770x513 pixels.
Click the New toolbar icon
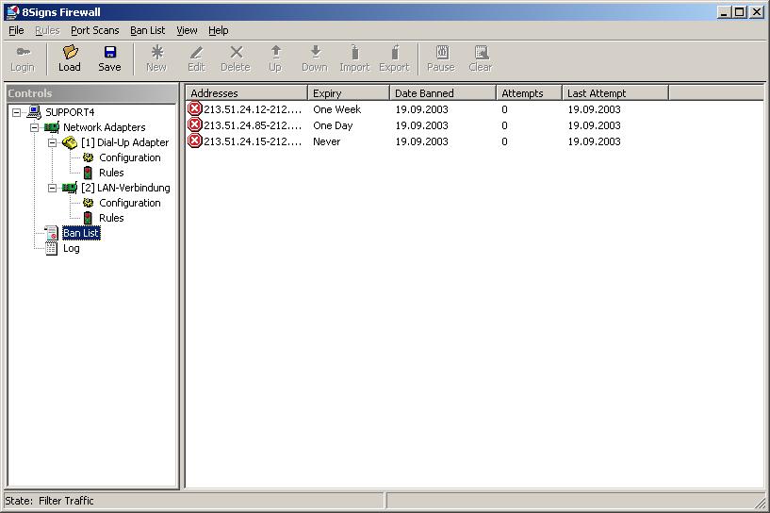(x=156, y=53)
